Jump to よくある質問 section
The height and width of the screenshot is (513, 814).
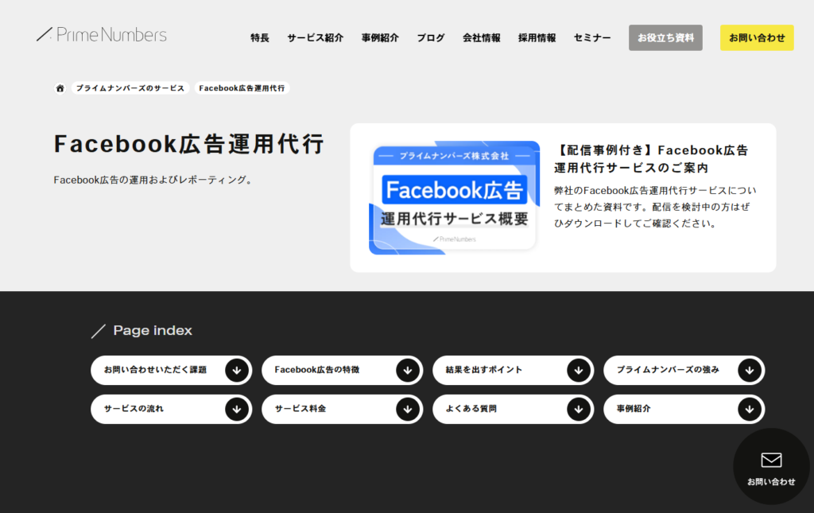(x=513, y=409)
